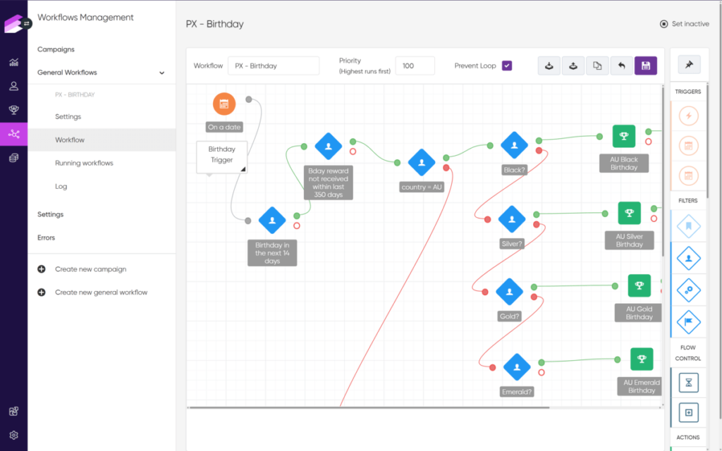This screenshot has height=451, width=722.
Task: Select the lightning bolt trigger
Action: [689, 116]
